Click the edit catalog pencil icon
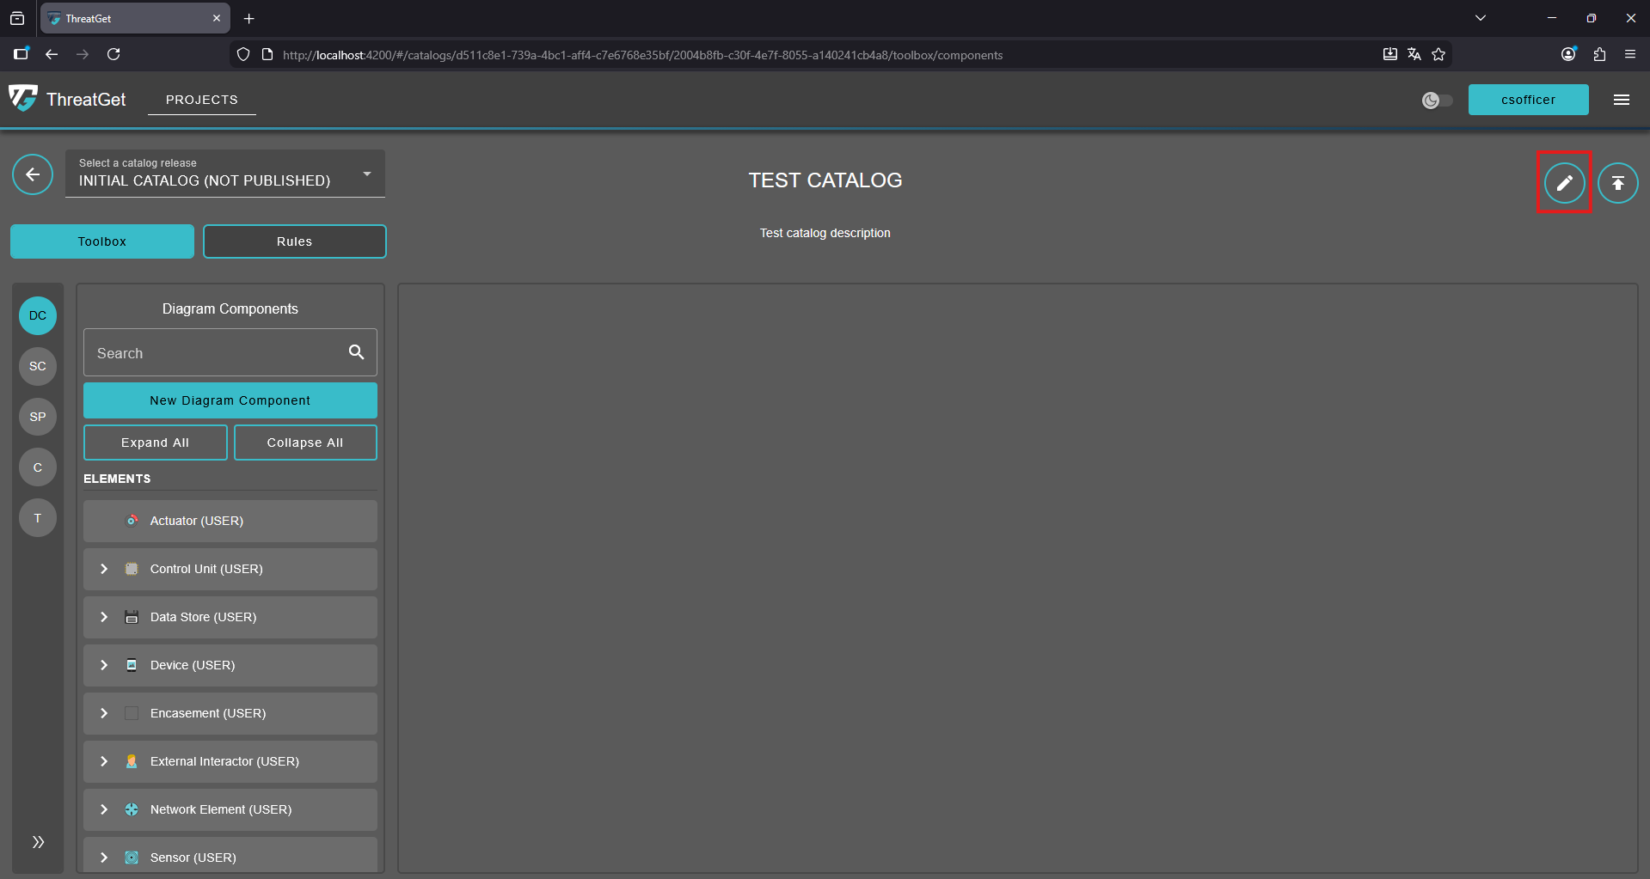 coord(1564,182)
